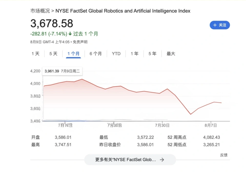Switch to the 5 天 range tab

53,54
